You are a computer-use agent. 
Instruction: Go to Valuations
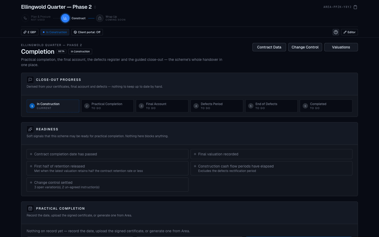341,47
